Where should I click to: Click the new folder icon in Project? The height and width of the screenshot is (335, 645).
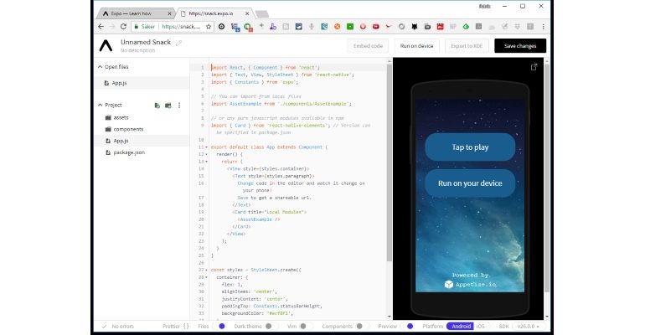pyautogui.click(x=168, y=105)
